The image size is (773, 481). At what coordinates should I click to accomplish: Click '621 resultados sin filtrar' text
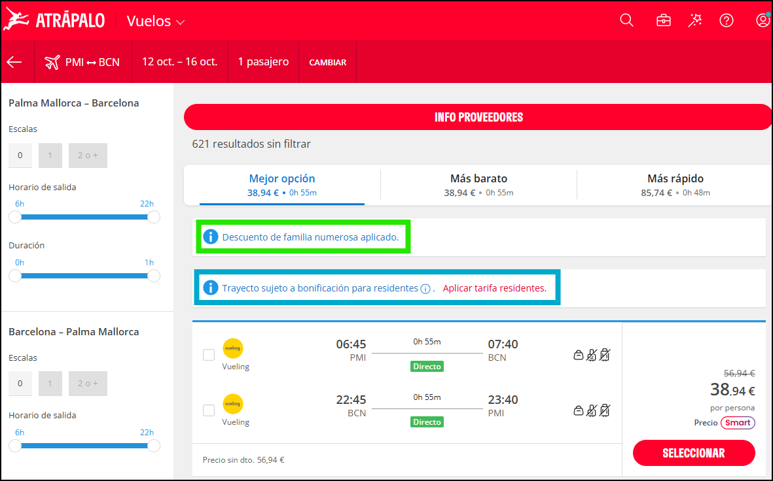251,144
